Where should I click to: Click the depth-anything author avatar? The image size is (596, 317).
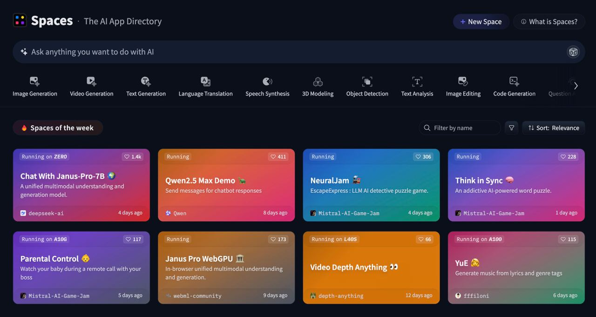coord(313,296)
